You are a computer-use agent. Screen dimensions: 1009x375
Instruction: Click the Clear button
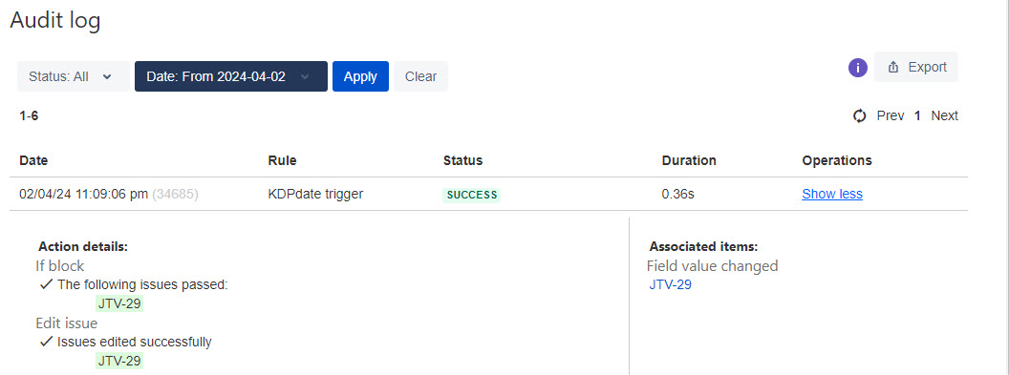point(420,76)
